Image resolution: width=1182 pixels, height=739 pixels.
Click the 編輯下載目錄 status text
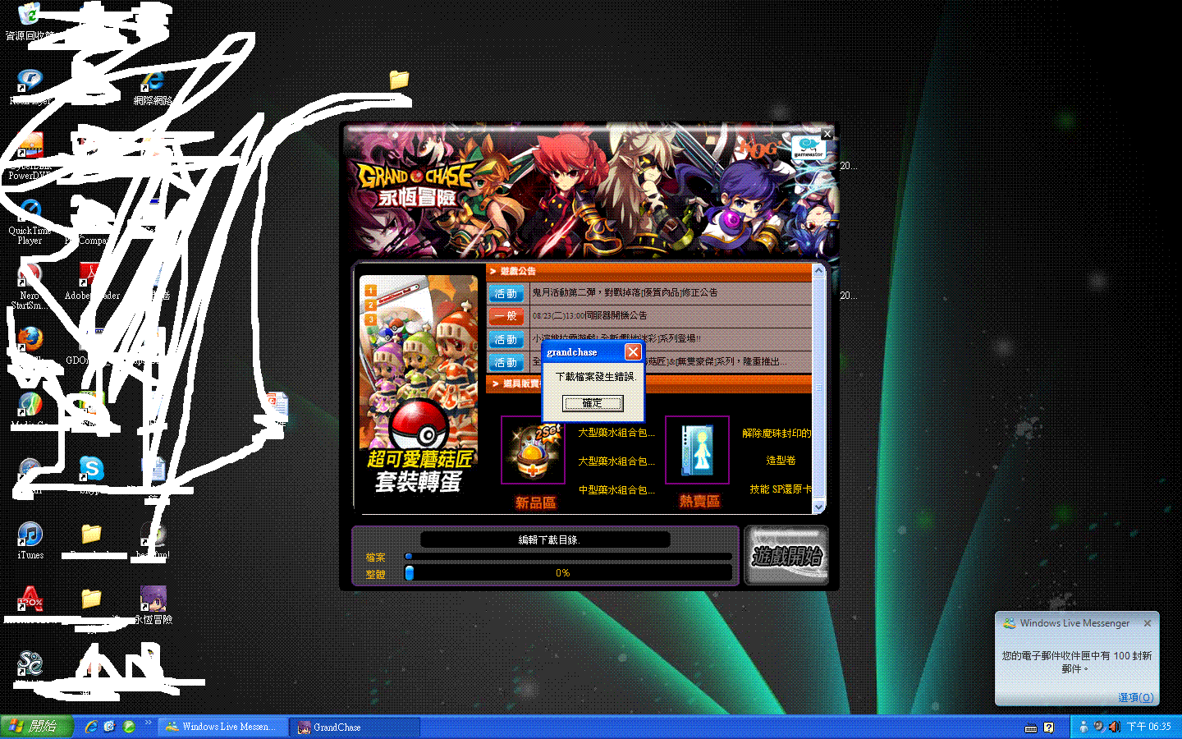[549, 539]
